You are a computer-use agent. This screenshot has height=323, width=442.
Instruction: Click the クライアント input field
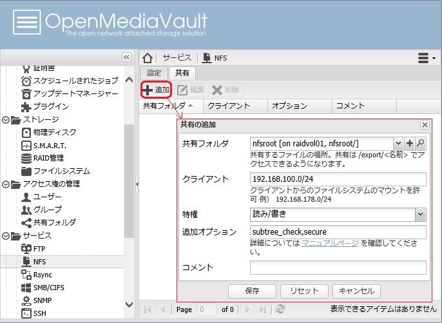point(338,179)
